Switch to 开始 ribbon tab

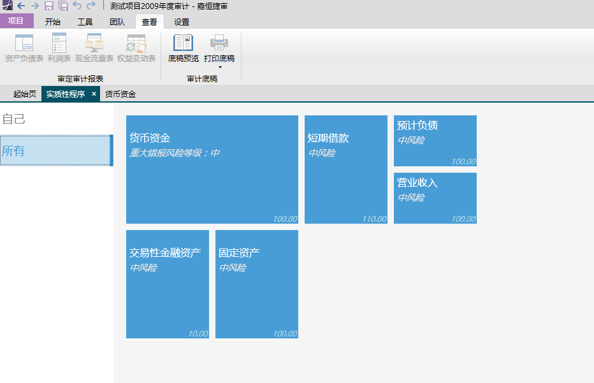pos(53,22)
